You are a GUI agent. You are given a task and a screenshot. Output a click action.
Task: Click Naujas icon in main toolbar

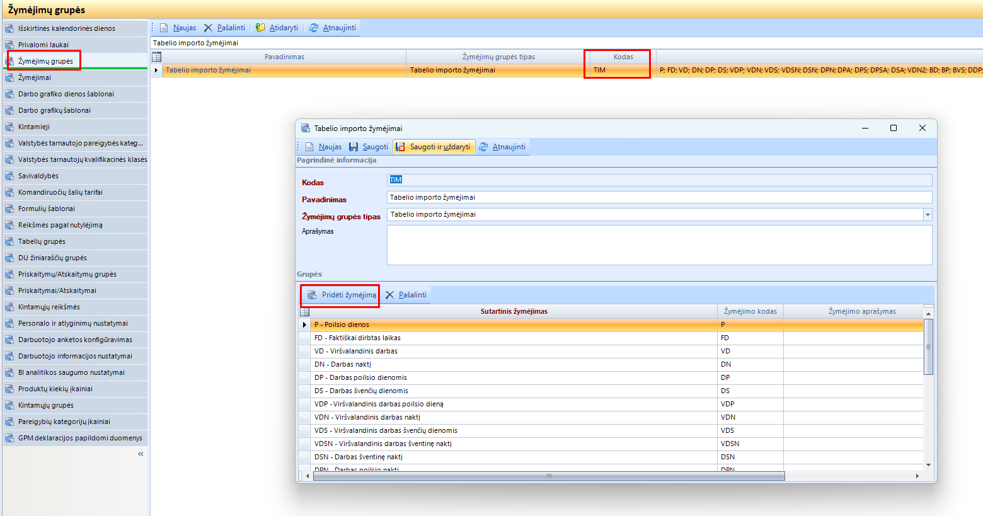(x=164, y=28)
